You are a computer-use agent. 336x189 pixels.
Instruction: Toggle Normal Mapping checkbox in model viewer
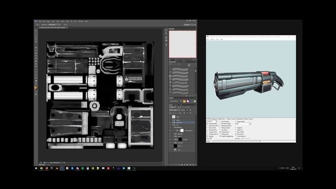coord(208,124)
